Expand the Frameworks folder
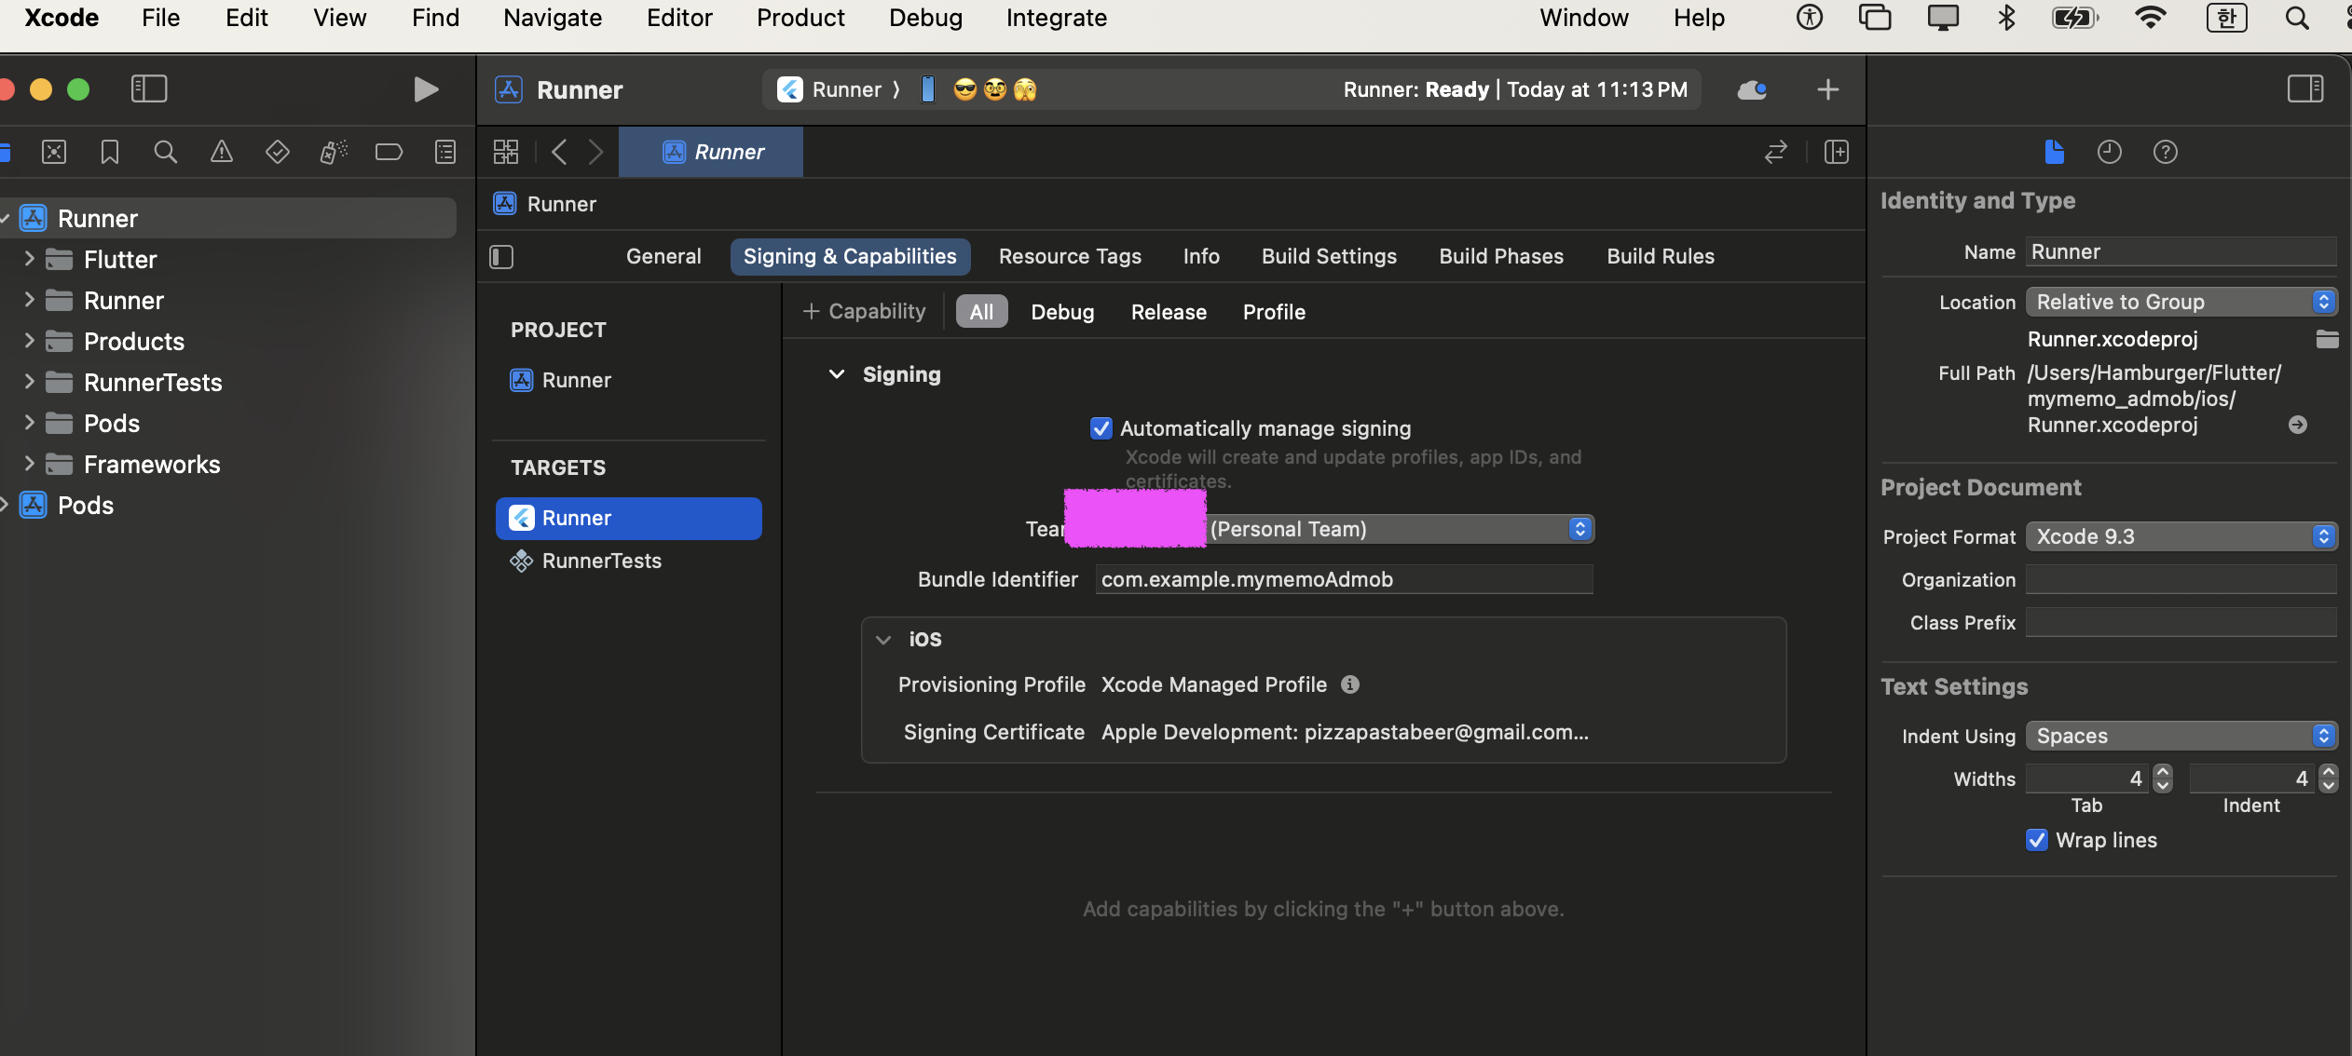This screenshot has height=1056, width=2352. [29, 464]
